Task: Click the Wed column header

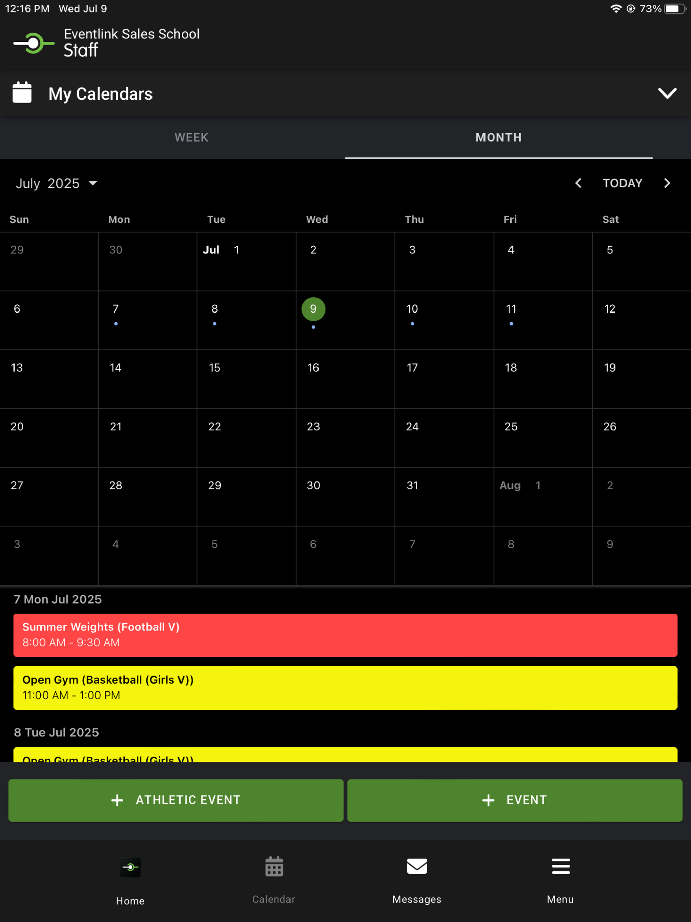Action: 317,220
